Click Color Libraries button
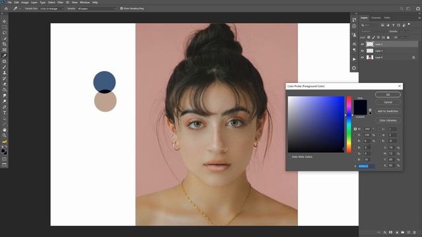The height and width of the screenshot is (237, 422). click(388, 120)
